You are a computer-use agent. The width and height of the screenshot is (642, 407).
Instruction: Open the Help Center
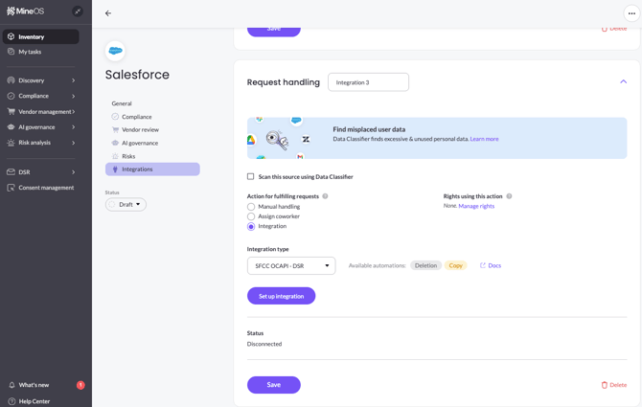(x=34, y=401)
